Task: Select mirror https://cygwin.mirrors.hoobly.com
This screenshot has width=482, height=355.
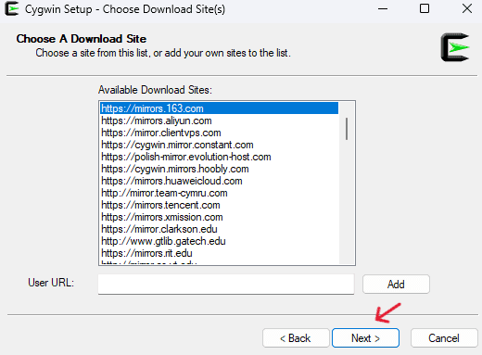Action: (x=219, y=169)
